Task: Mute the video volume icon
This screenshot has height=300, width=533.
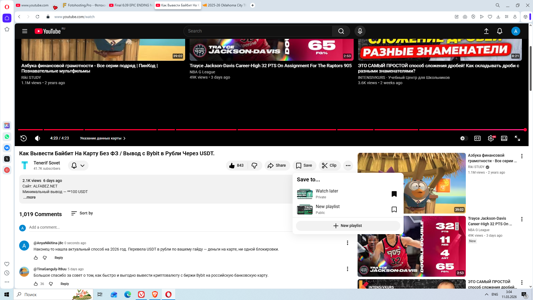Action: tap(37, 138)
